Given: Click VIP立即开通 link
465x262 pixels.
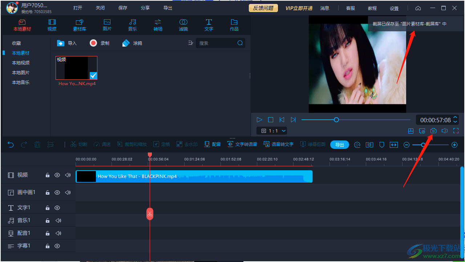Looking at the screenshot, I should tap(299, 8).
